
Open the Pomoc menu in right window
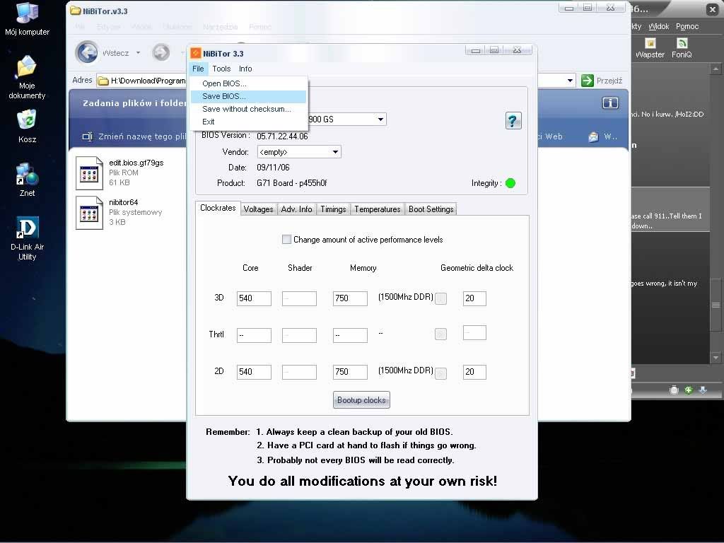[687, 27]
